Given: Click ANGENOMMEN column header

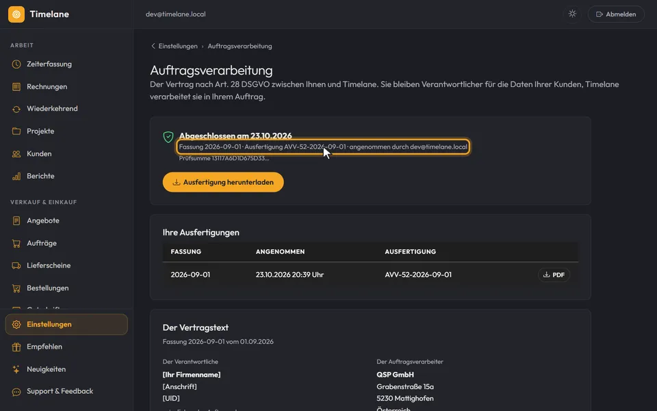Looking at the screenshot, I should pos(281,251).
